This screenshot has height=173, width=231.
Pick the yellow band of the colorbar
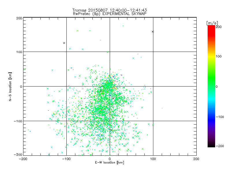tap(211, 56)
